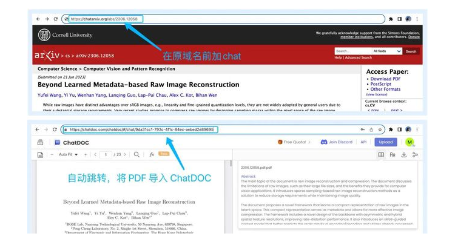The width and height of the screenshot is (455, 242).
Task: Open Extensions puzzle icon in ChatDOC window
Action: (391, 129)
